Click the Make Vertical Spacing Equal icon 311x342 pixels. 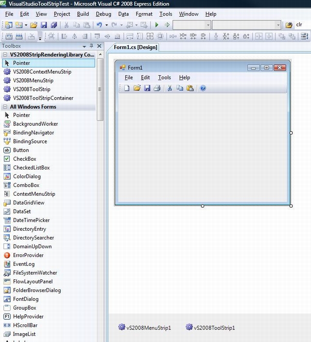pos(216,36)
